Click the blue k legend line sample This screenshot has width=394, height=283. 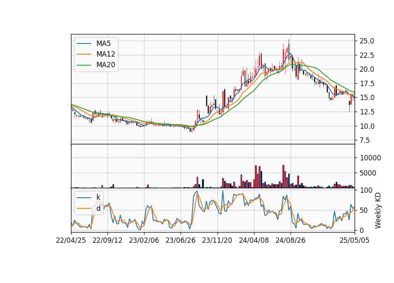click(84, 197)
